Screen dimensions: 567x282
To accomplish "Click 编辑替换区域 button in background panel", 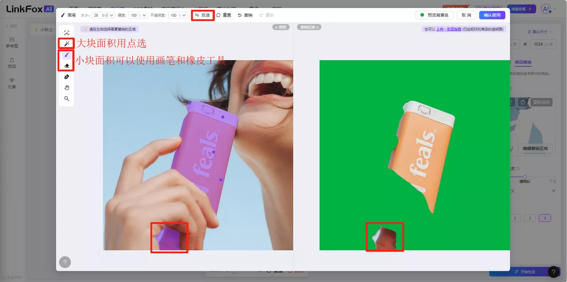I will click(535, 148).
